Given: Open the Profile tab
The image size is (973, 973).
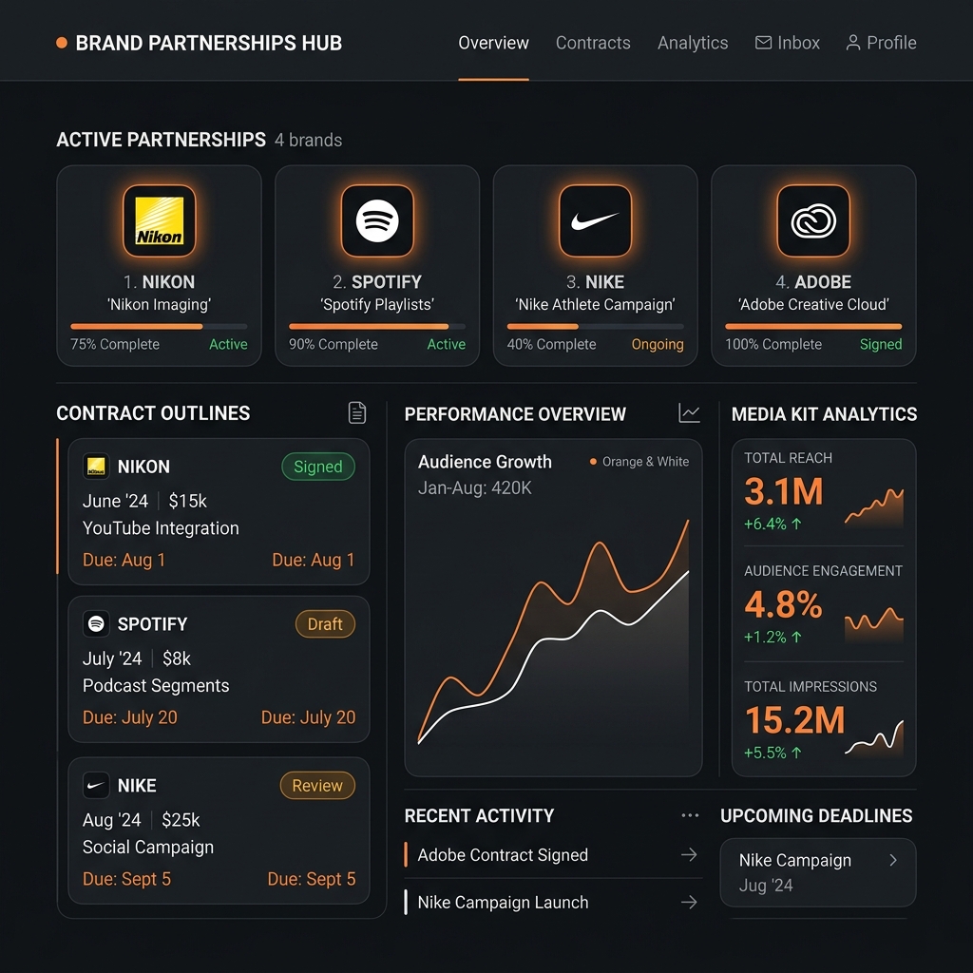Looking at the screenshot, I should pyautogui.click(x=881, y=43).
